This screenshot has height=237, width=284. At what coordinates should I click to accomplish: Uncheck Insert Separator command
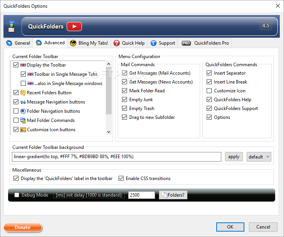209,73
